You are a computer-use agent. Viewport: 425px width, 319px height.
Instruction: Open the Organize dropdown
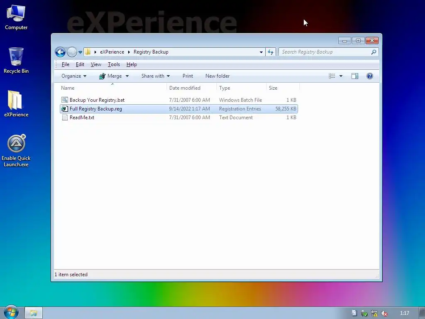pos(74,76)
